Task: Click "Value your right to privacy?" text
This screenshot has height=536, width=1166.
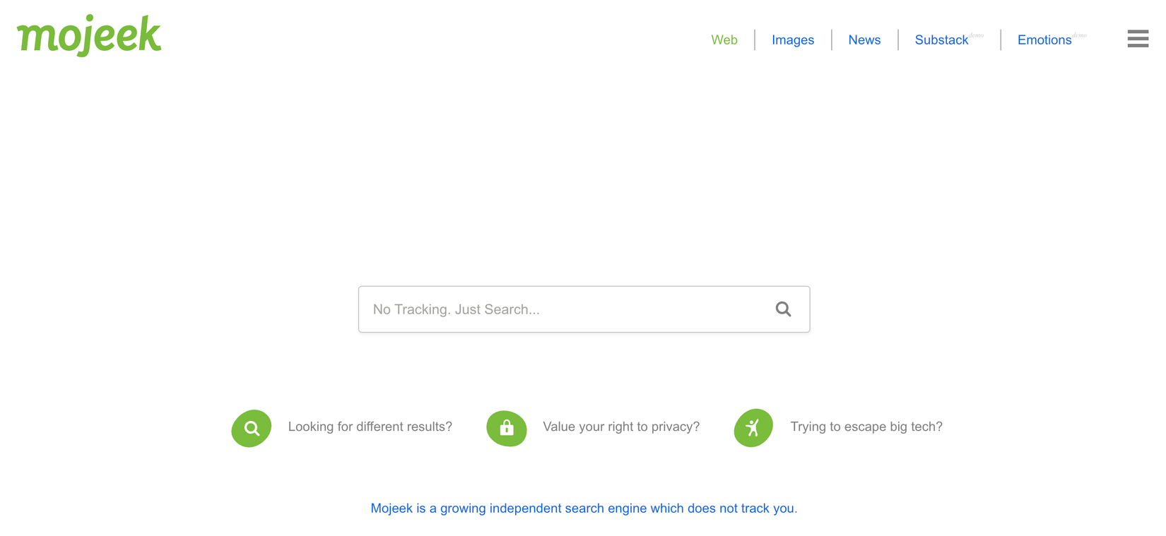Action: (621, 427)
